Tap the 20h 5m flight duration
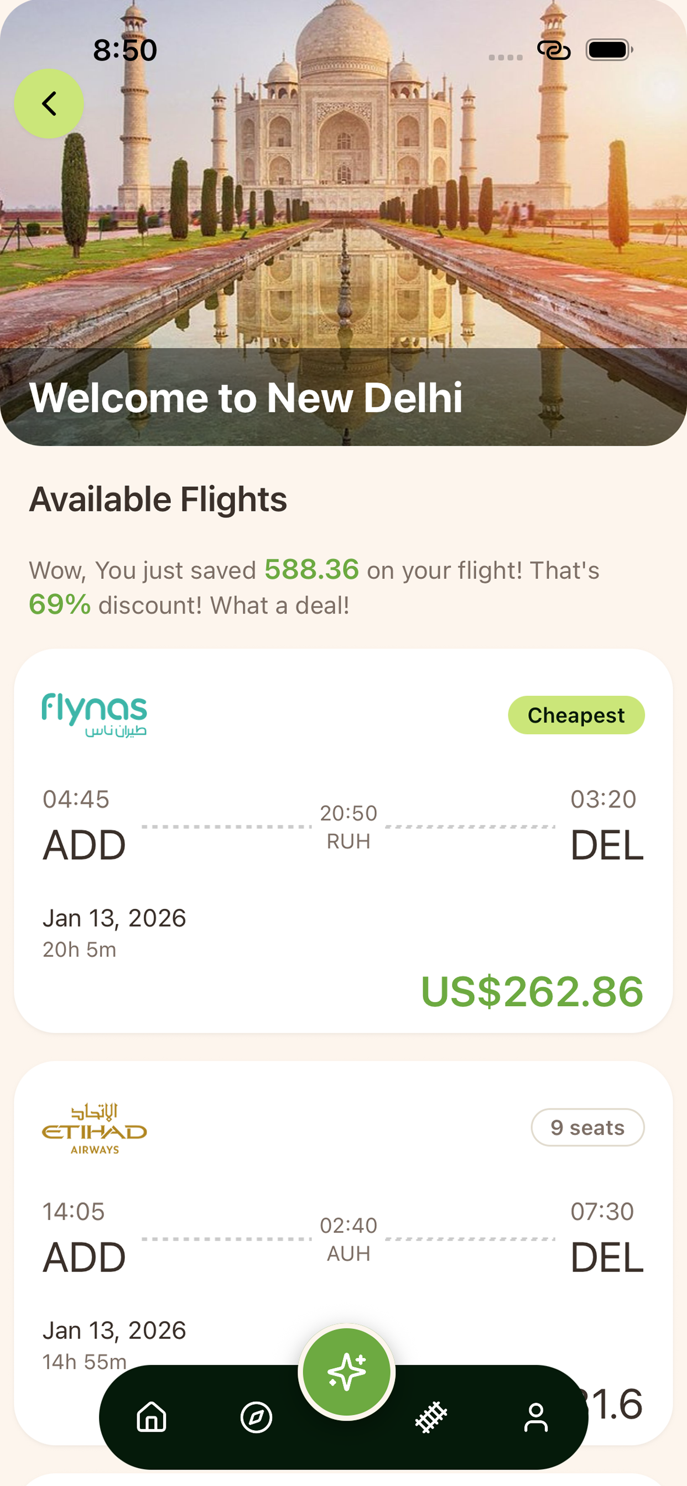Viewport: 687px width, 1486px height. tap(80, 950)
